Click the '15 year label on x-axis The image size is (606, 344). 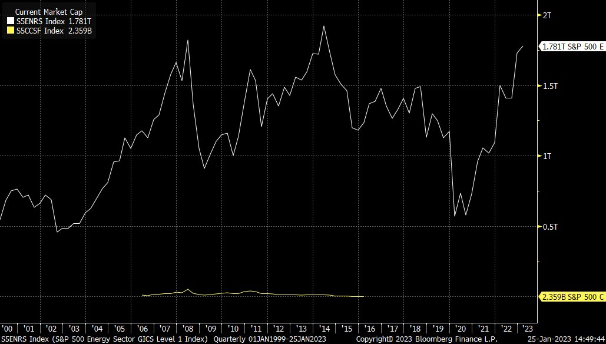(347, 329)
